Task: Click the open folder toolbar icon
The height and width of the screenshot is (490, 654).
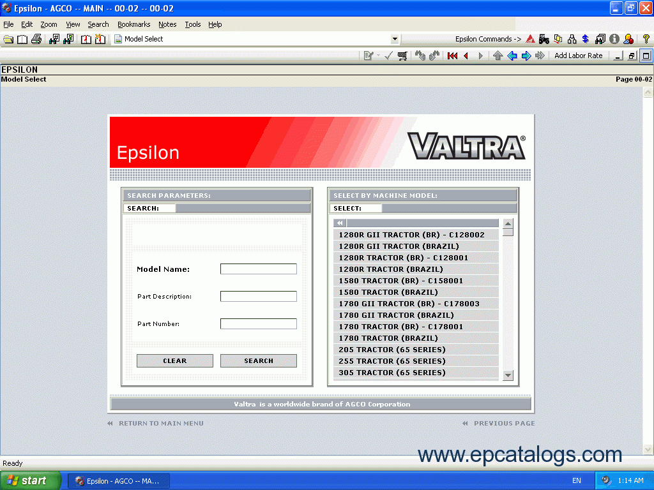Action: tap(8, 39)
